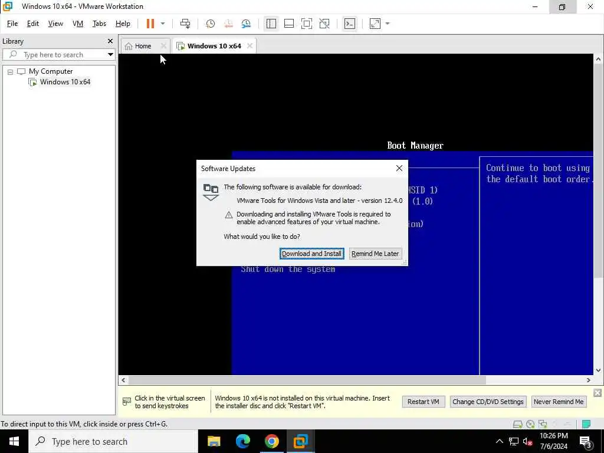Click VMware Workstation taskbar icon
The height and width of the screenshot is (453, 604).
300,441
